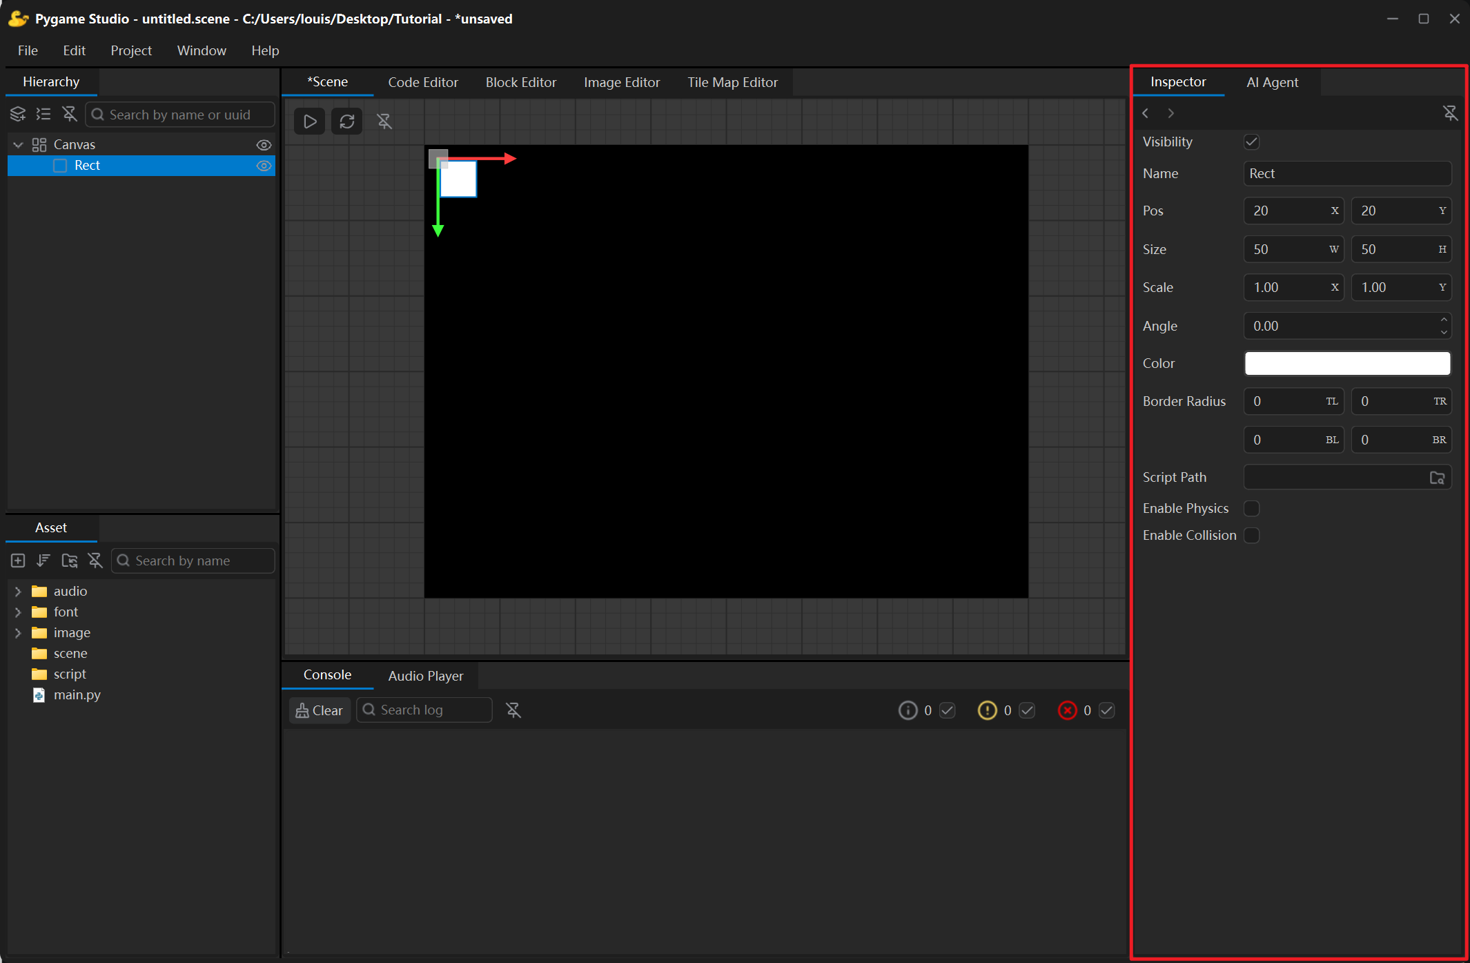
Task: Enable the Enable Collision checkbox
Action: 1252,535
